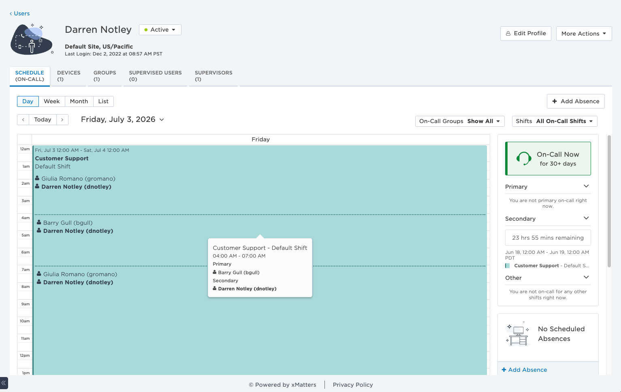The height and width of the screenshot is (392, 621).
Task: Open the Supervisors tab
Action: point(213,76)
